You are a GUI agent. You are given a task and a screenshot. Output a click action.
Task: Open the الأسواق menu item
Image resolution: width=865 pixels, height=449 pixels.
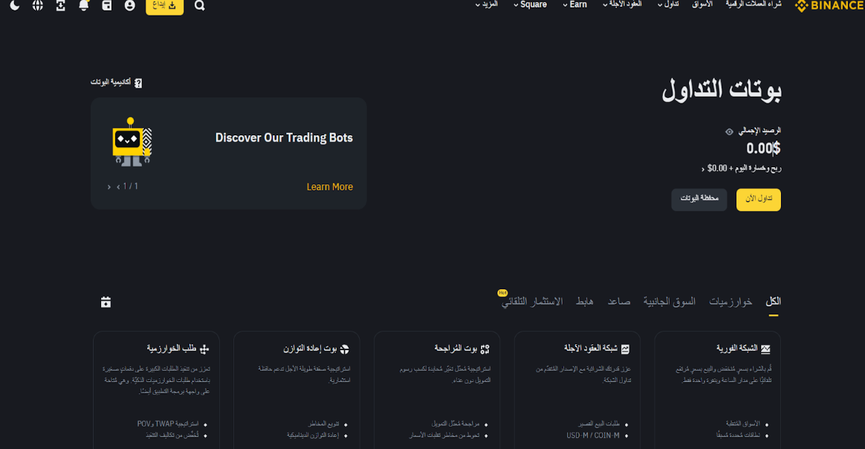[x=702, y=4]
